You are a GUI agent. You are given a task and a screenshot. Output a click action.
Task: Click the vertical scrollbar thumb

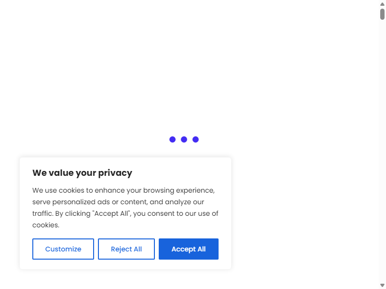(382, 14)
